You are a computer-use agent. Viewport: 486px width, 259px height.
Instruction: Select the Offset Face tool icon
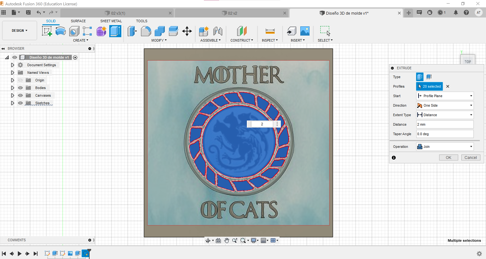point(173,31)
